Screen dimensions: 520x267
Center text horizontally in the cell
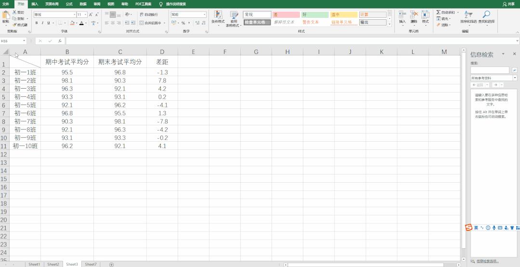[113, 23]
